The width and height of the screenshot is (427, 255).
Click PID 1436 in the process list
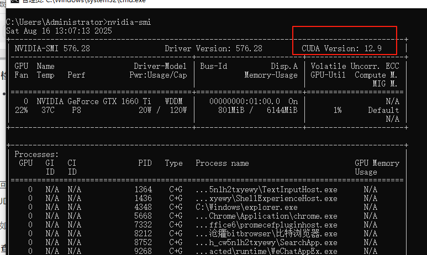tap(143, 198)
